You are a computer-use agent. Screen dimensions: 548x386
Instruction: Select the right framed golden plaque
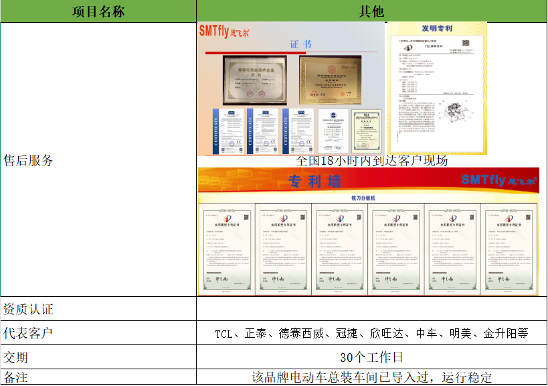pos(329,78)
